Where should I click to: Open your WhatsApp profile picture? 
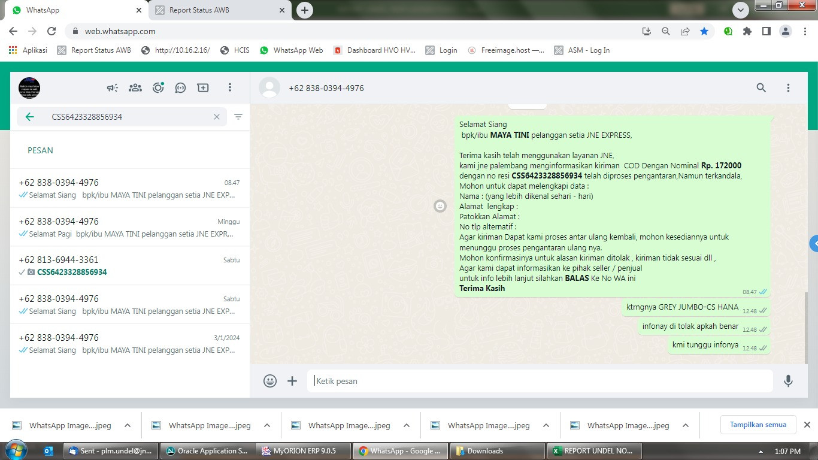(29, 88)
